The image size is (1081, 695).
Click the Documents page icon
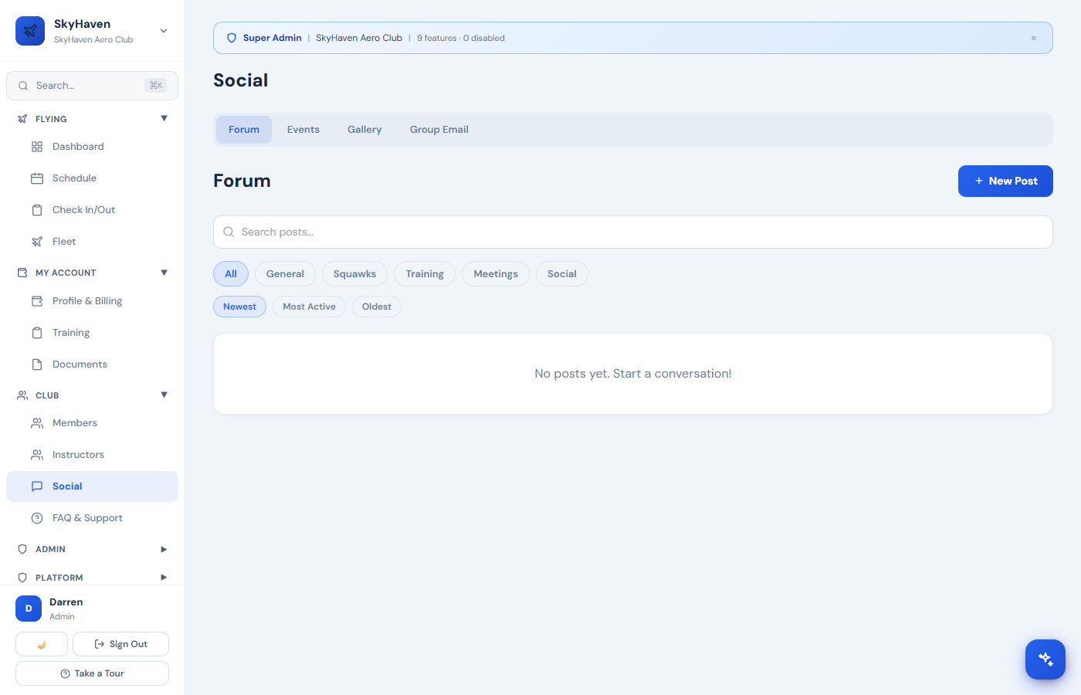37,364
